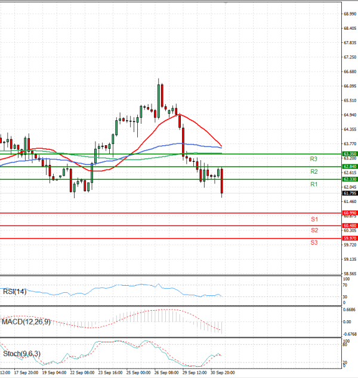
Task: Click the 62.840 green price tag
Action: point(350,166)
